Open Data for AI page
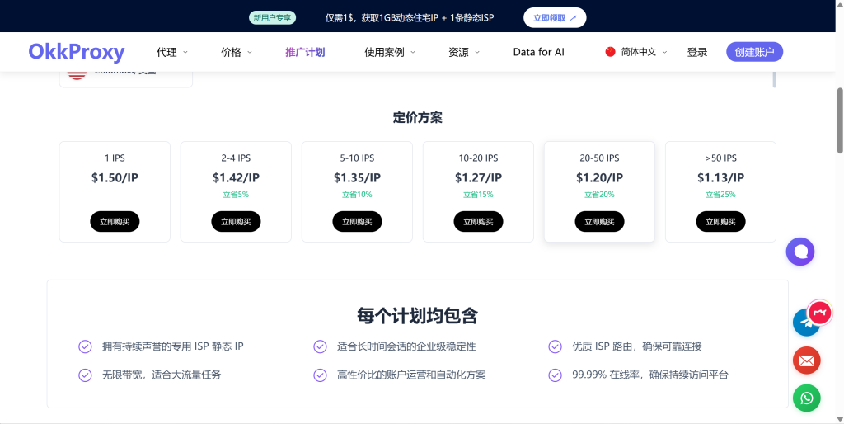The image size is (844, 424). (539, 52)
